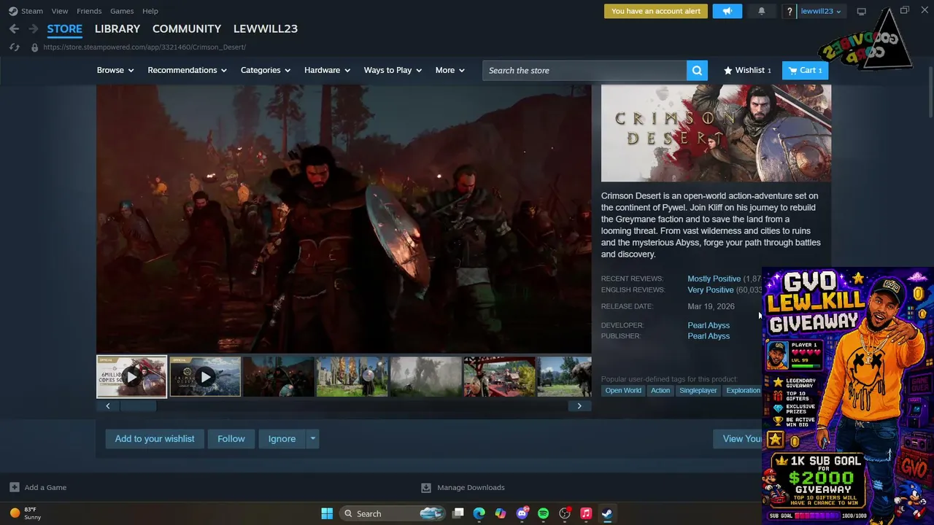
Task: Click the Windows taskbar Search box
Action: pyautogui.click(x=393, y=513)
